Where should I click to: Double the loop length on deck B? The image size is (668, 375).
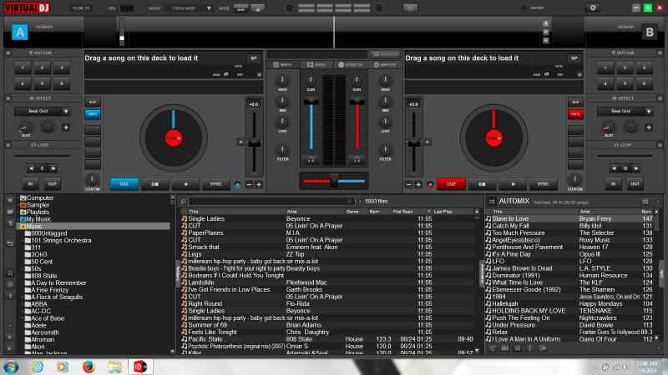tap(636, 168)
